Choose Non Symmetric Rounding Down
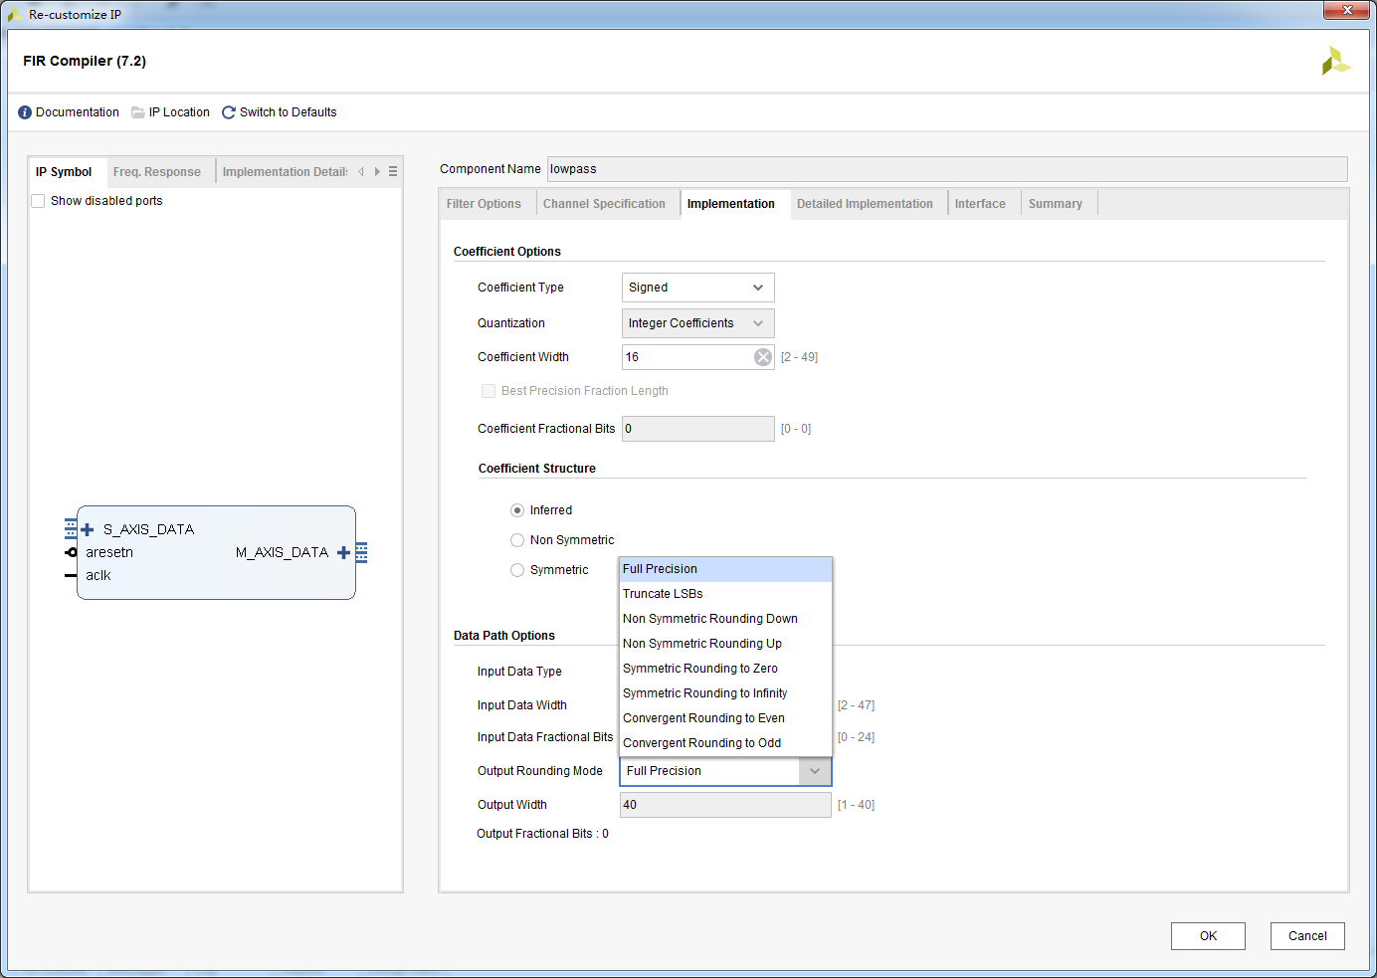The image size is (1377, 978). click(725, 619)
